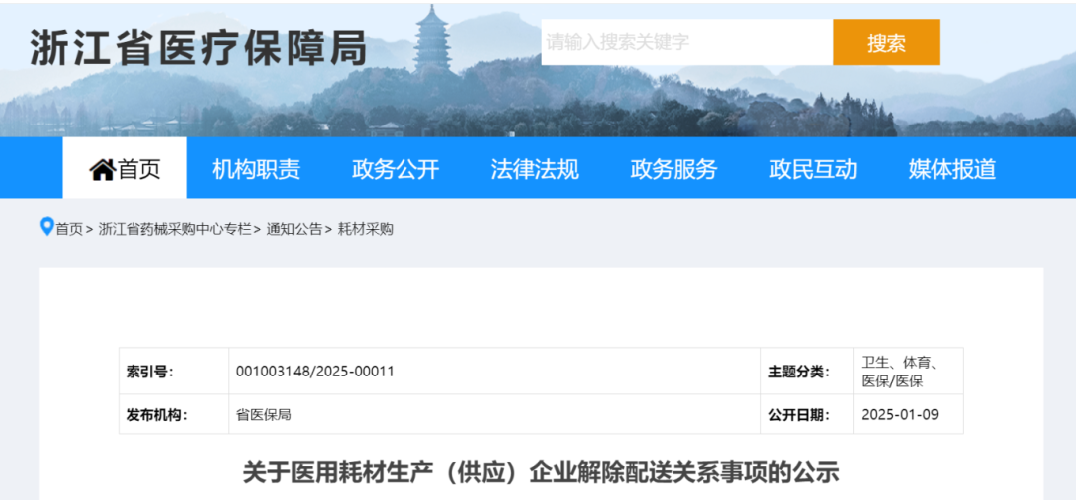Click the 卫生、体育、医保/医保 category cell
1076x500 pixels.
pos(909,372)
